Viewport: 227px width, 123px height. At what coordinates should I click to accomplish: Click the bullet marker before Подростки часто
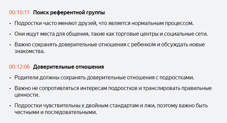pos(10,23)
